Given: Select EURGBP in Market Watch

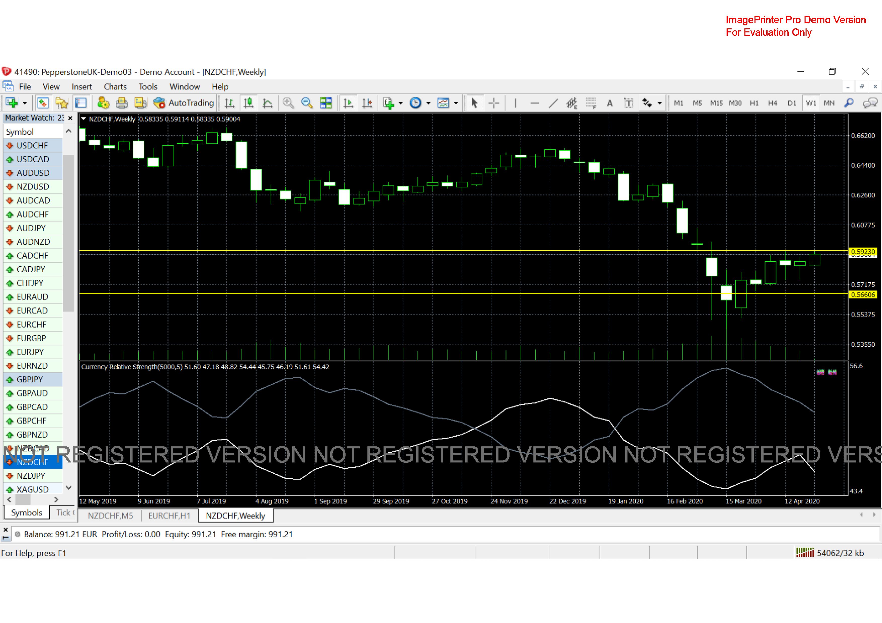Looking at the screenshot, I should (x=33, y=338).
